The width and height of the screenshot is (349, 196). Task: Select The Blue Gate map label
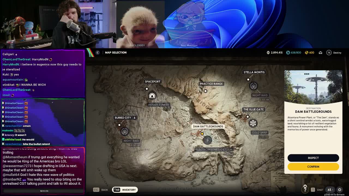(253, 109)
